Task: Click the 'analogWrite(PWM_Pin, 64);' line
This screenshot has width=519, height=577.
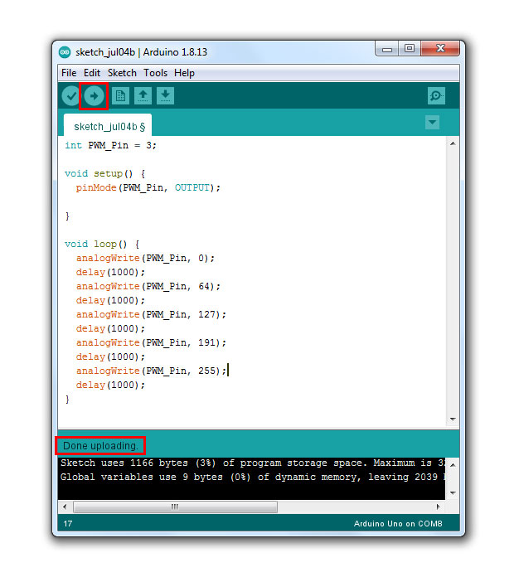Action: point(148,286)
